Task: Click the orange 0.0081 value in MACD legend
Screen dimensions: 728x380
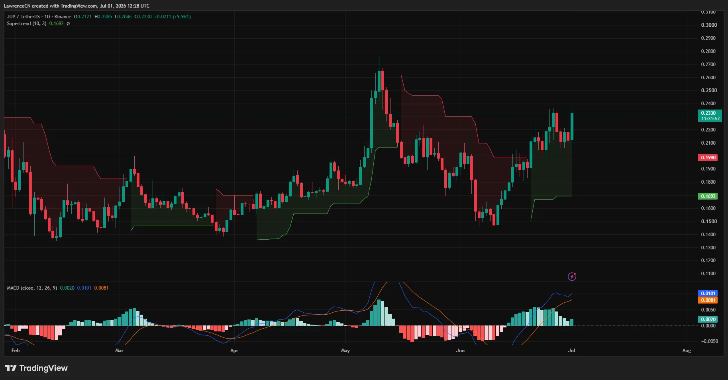Action: click(101, 288)
